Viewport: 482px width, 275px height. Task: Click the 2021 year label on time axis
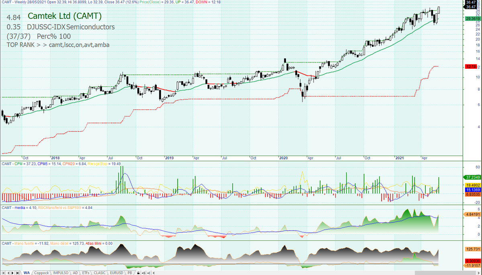click(400, 158)
